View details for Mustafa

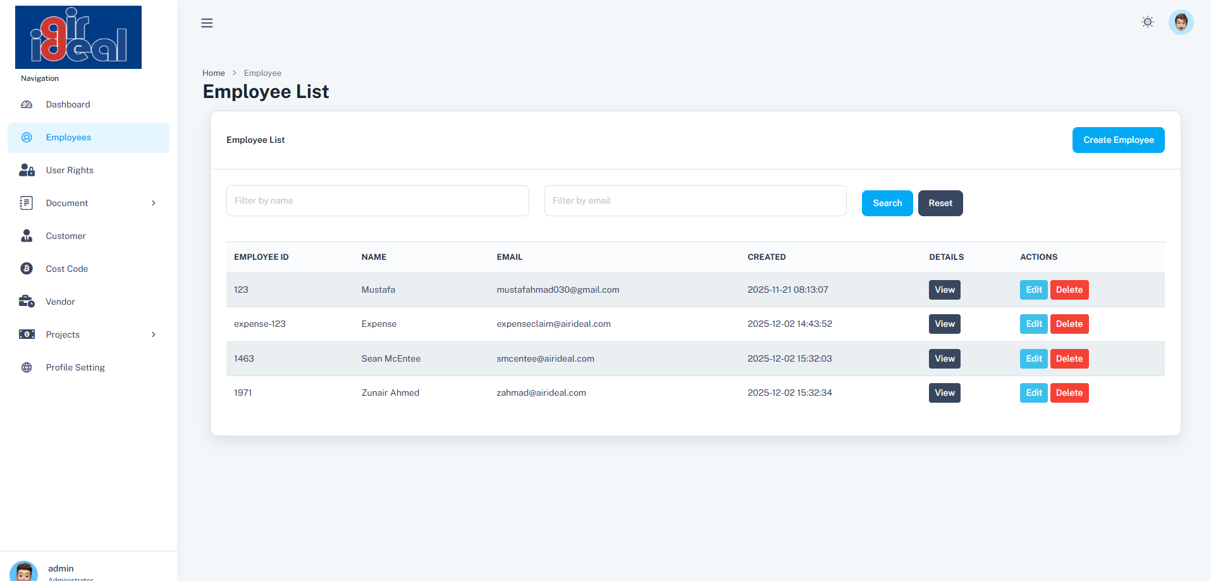pos(945,290)
